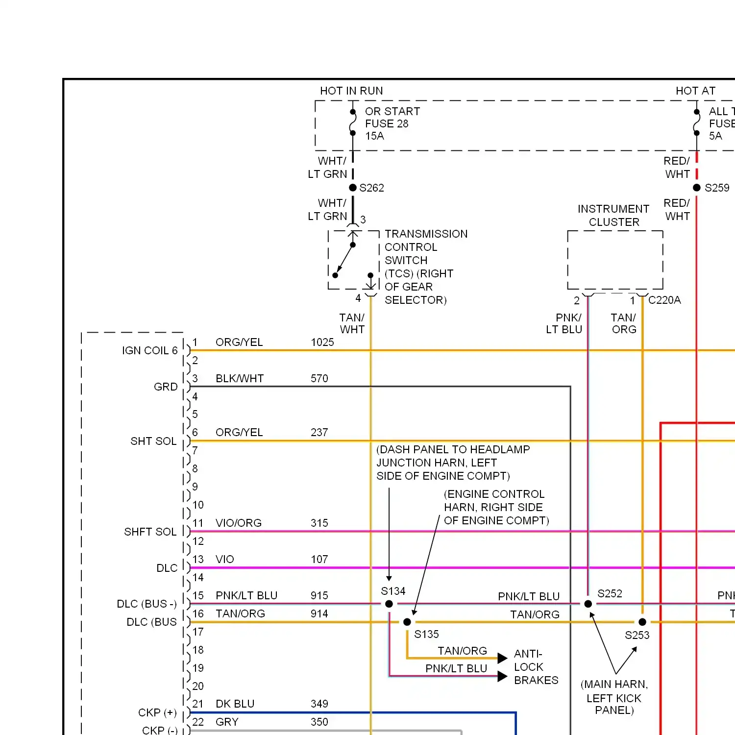Click the "CKP (+)" pin label
735x735 pixels.
pos(157,712)
